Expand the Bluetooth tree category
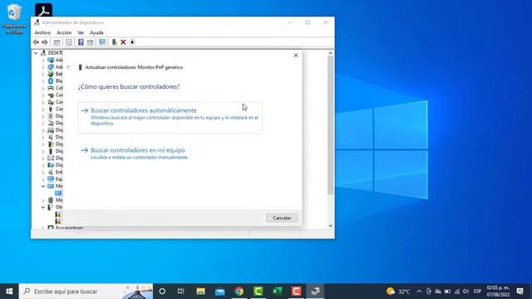This screenshot has height=299, width=532. [43, 81]
